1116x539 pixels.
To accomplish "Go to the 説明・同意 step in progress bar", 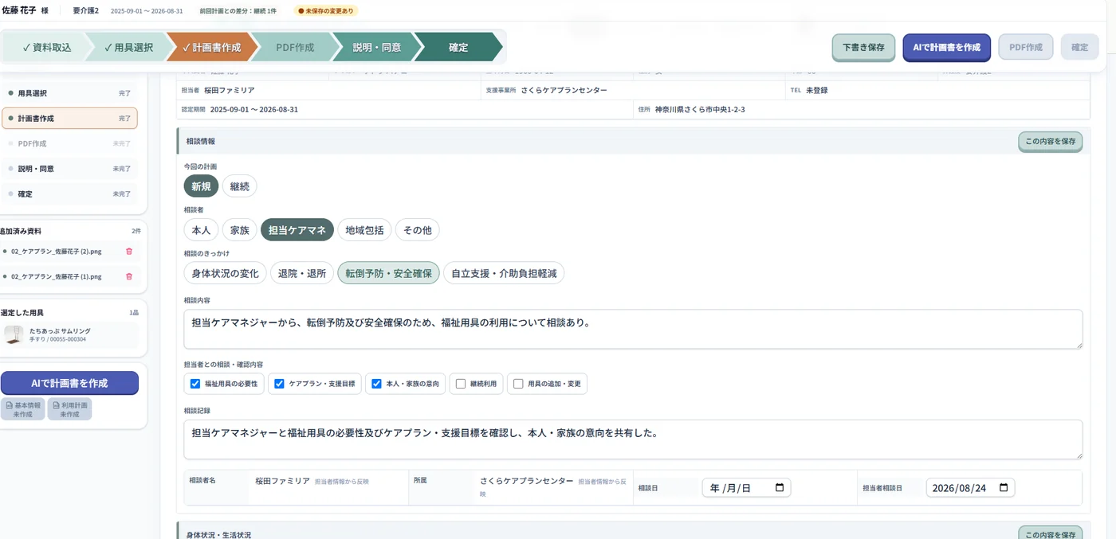I will (377, 47).
